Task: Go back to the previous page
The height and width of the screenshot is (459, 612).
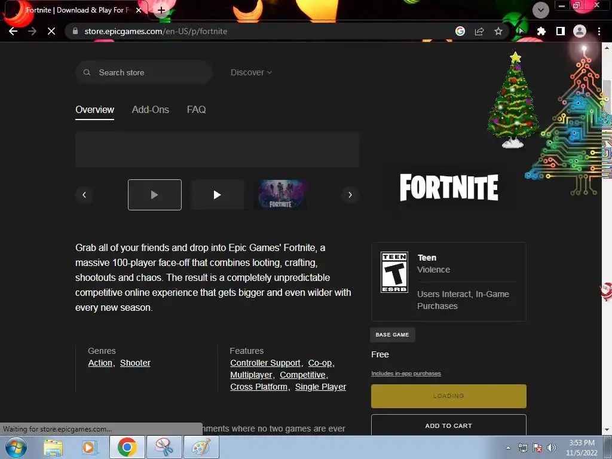Action: point(13,31)
